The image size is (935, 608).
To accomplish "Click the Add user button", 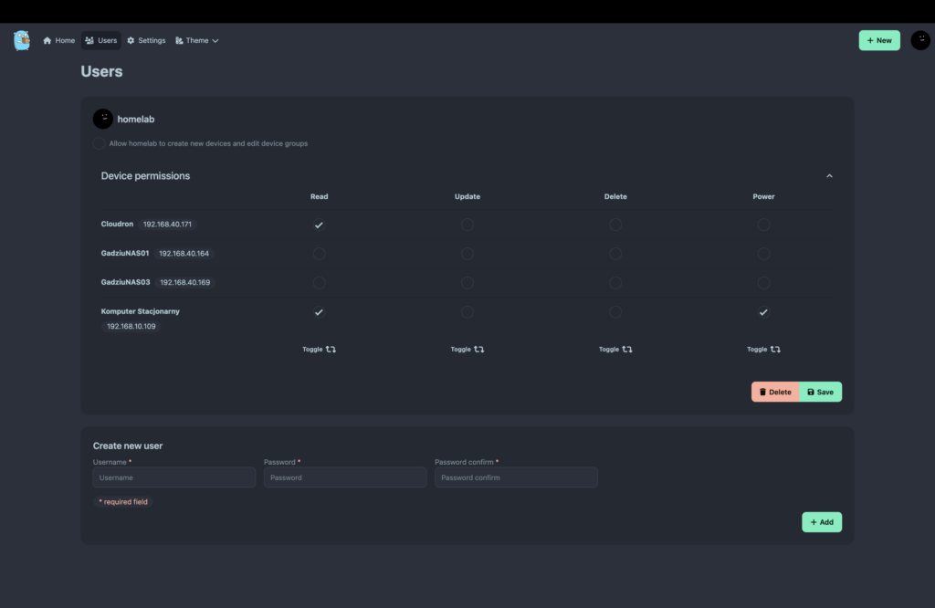I will click(x=821, y=522).
